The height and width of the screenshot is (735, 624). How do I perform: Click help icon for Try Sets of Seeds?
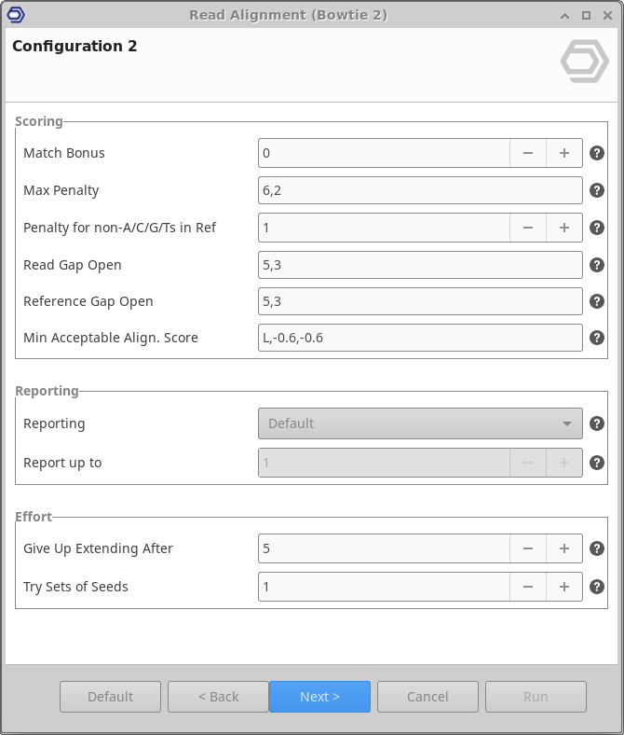597,587
